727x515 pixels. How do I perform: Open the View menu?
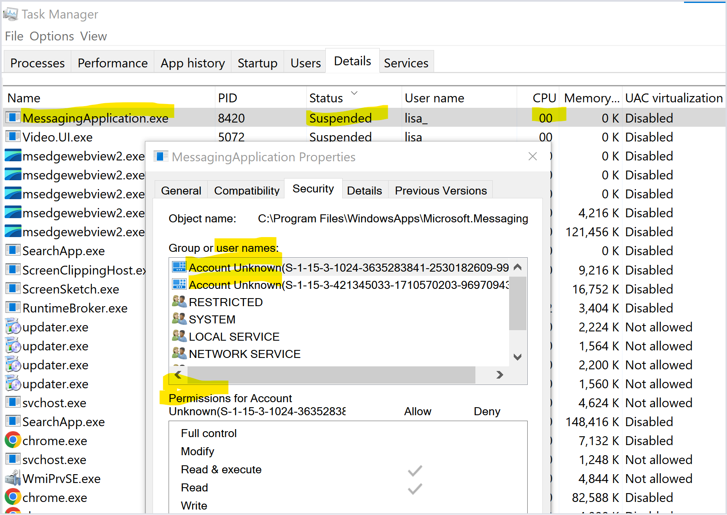click(x=94, y=36)
